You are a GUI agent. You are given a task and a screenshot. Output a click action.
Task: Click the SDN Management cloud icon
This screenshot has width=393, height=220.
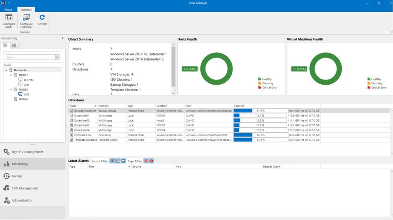(x=7, y=188)
